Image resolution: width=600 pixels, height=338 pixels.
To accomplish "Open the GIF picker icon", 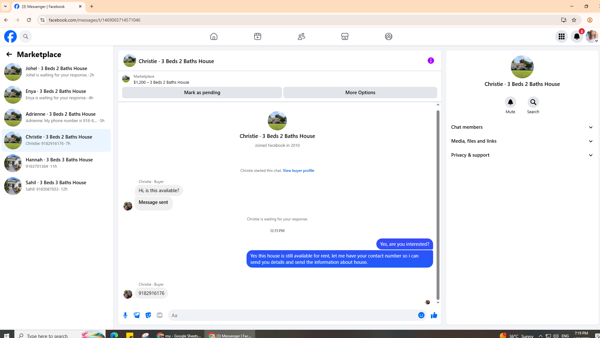I will 160,315.
